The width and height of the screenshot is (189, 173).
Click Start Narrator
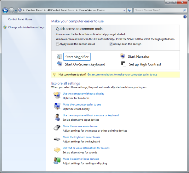tap(139, 56)
